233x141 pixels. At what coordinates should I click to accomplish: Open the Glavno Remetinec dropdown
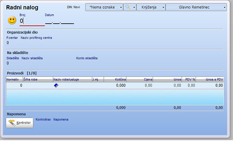pyautogui.click(x=196, y=7)
